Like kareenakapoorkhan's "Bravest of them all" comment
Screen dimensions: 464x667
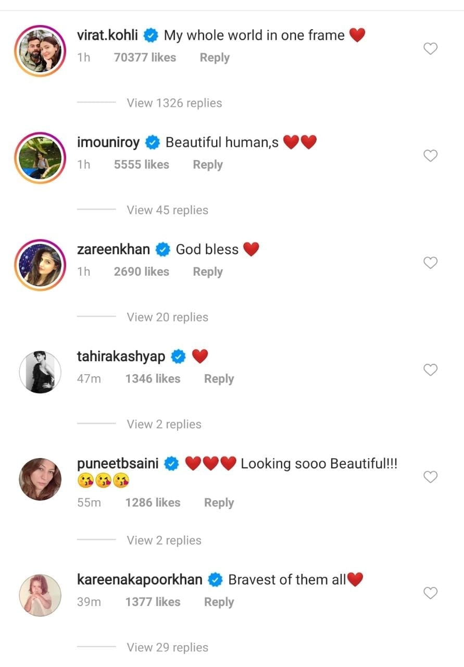[430, 593]
